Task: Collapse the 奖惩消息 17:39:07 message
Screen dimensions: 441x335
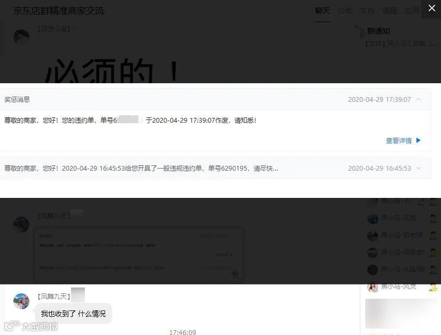Action: pos(419,100)
